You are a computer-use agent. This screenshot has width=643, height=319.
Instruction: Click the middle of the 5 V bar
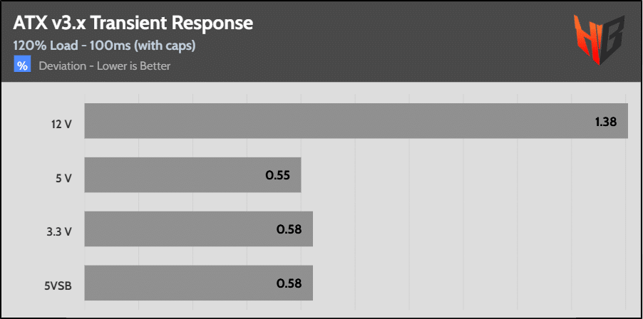[192, 175]
